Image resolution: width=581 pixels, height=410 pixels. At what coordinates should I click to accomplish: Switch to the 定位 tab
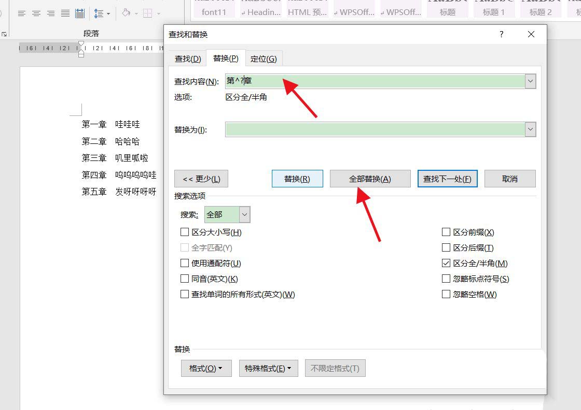264,58
